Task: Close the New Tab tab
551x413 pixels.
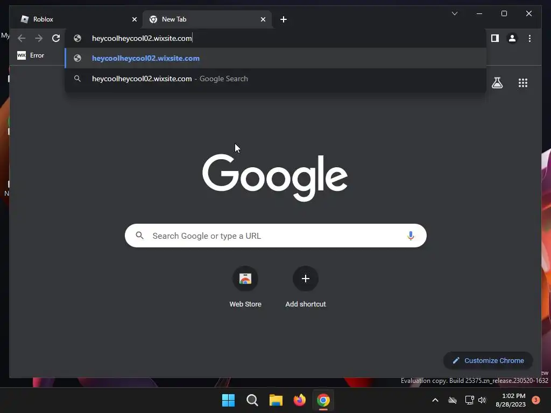Action: 263,19
